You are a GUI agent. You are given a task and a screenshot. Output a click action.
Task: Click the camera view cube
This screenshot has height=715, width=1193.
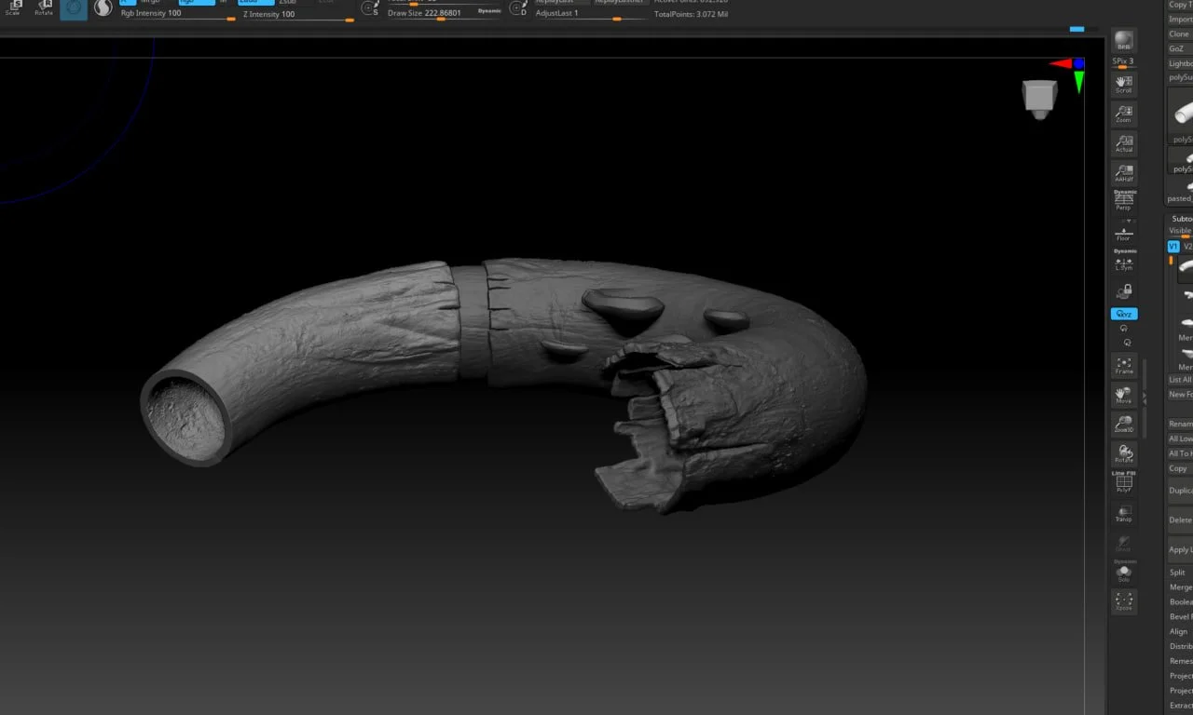[x=1039, y=98]
